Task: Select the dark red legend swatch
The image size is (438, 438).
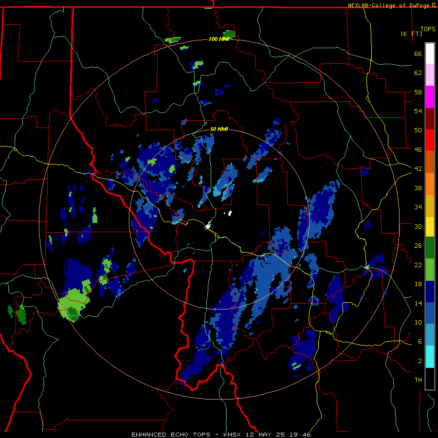Action: point(430,118)
